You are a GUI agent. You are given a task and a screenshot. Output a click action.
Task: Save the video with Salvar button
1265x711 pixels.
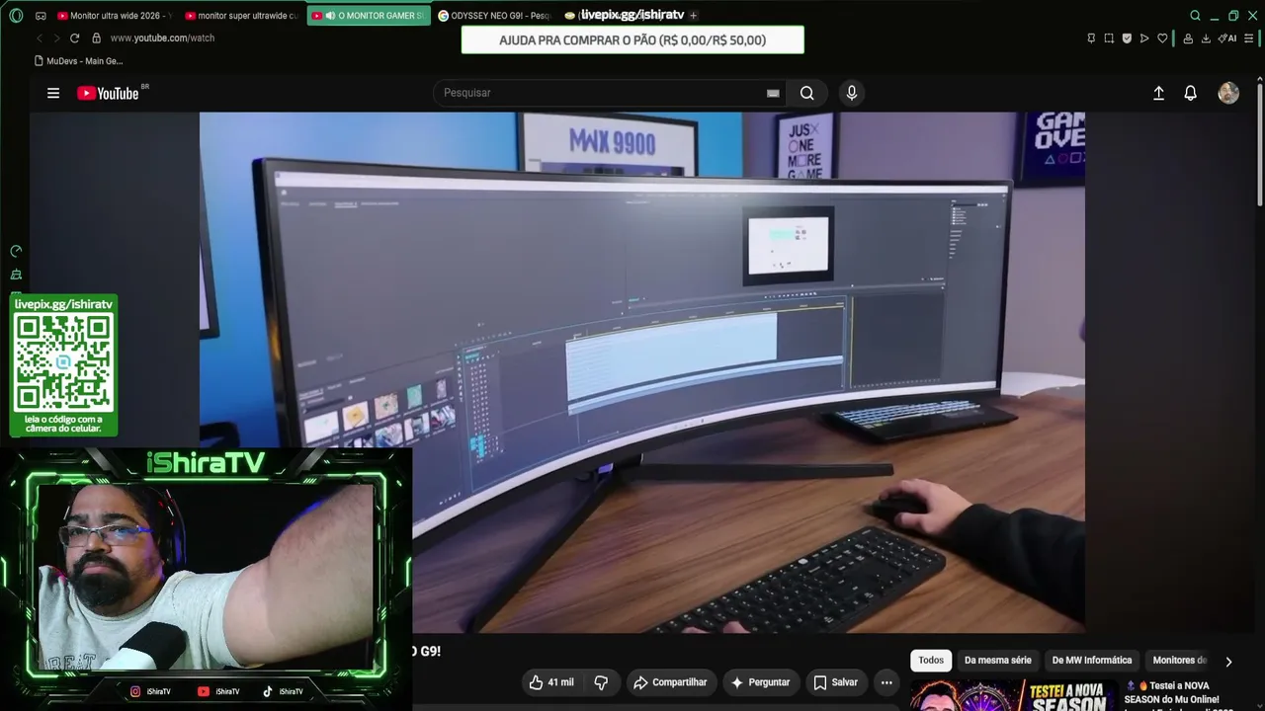835,682
